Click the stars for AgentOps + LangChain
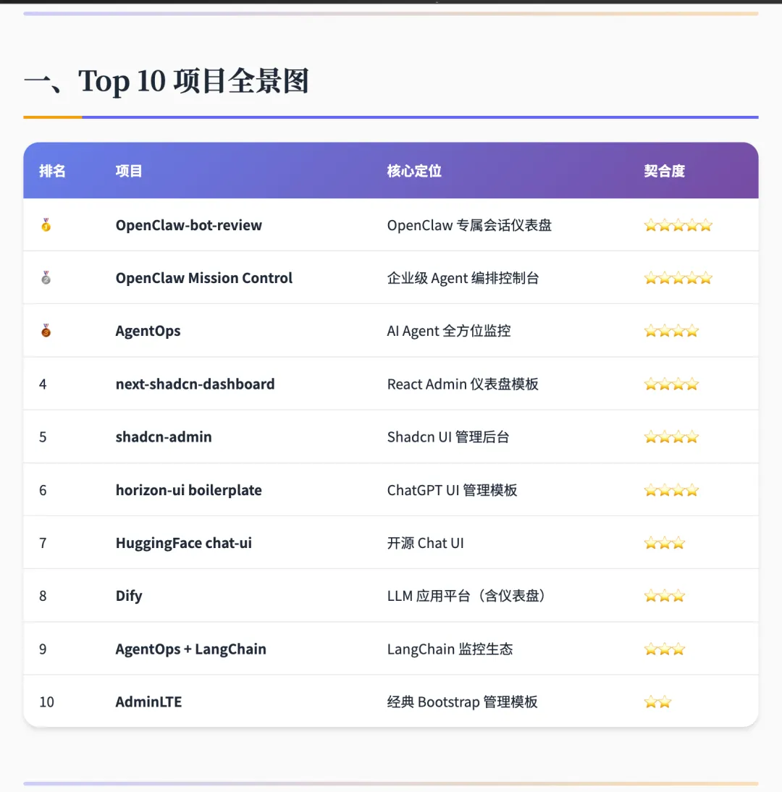 (x=664, y=649)
